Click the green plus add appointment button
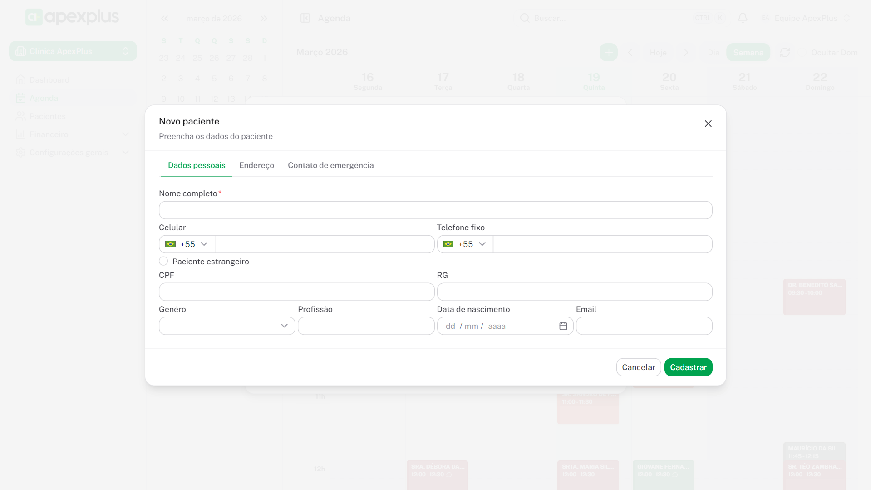 coord(608,53)
